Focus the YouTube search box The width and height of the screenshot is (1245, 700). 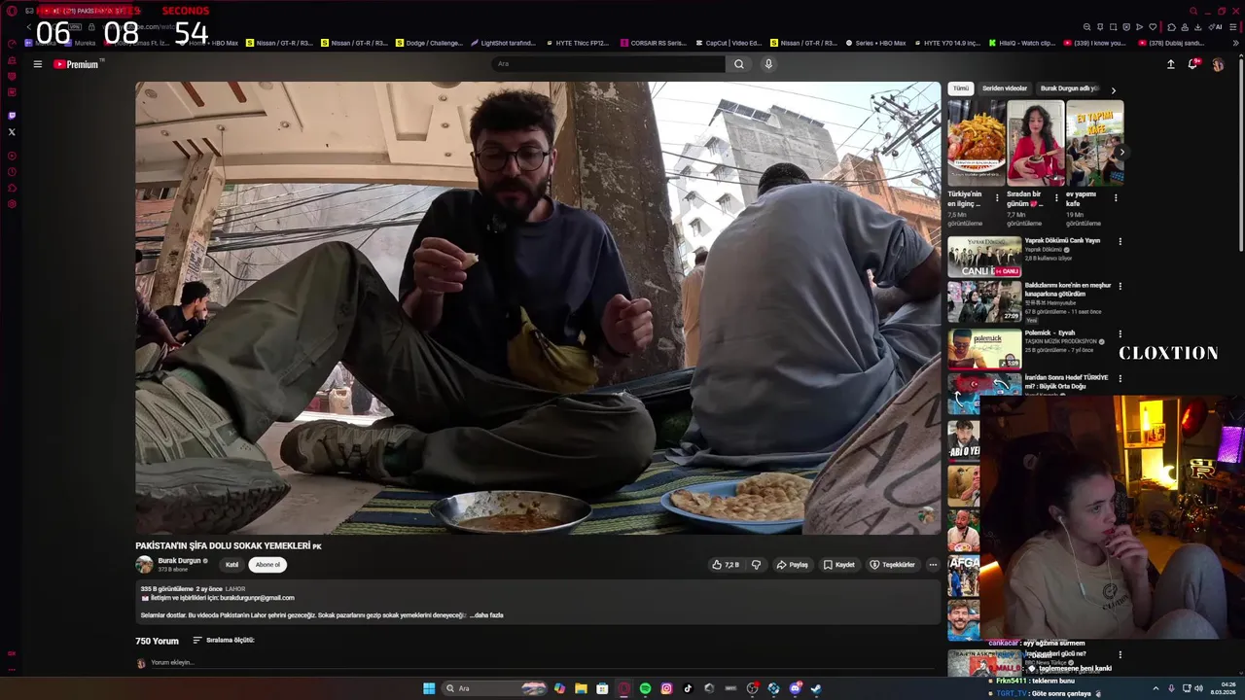point(608,64)
